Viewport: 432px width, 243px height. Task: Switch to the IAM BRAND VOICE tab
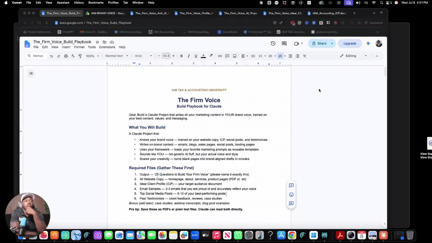pos(105,13)
